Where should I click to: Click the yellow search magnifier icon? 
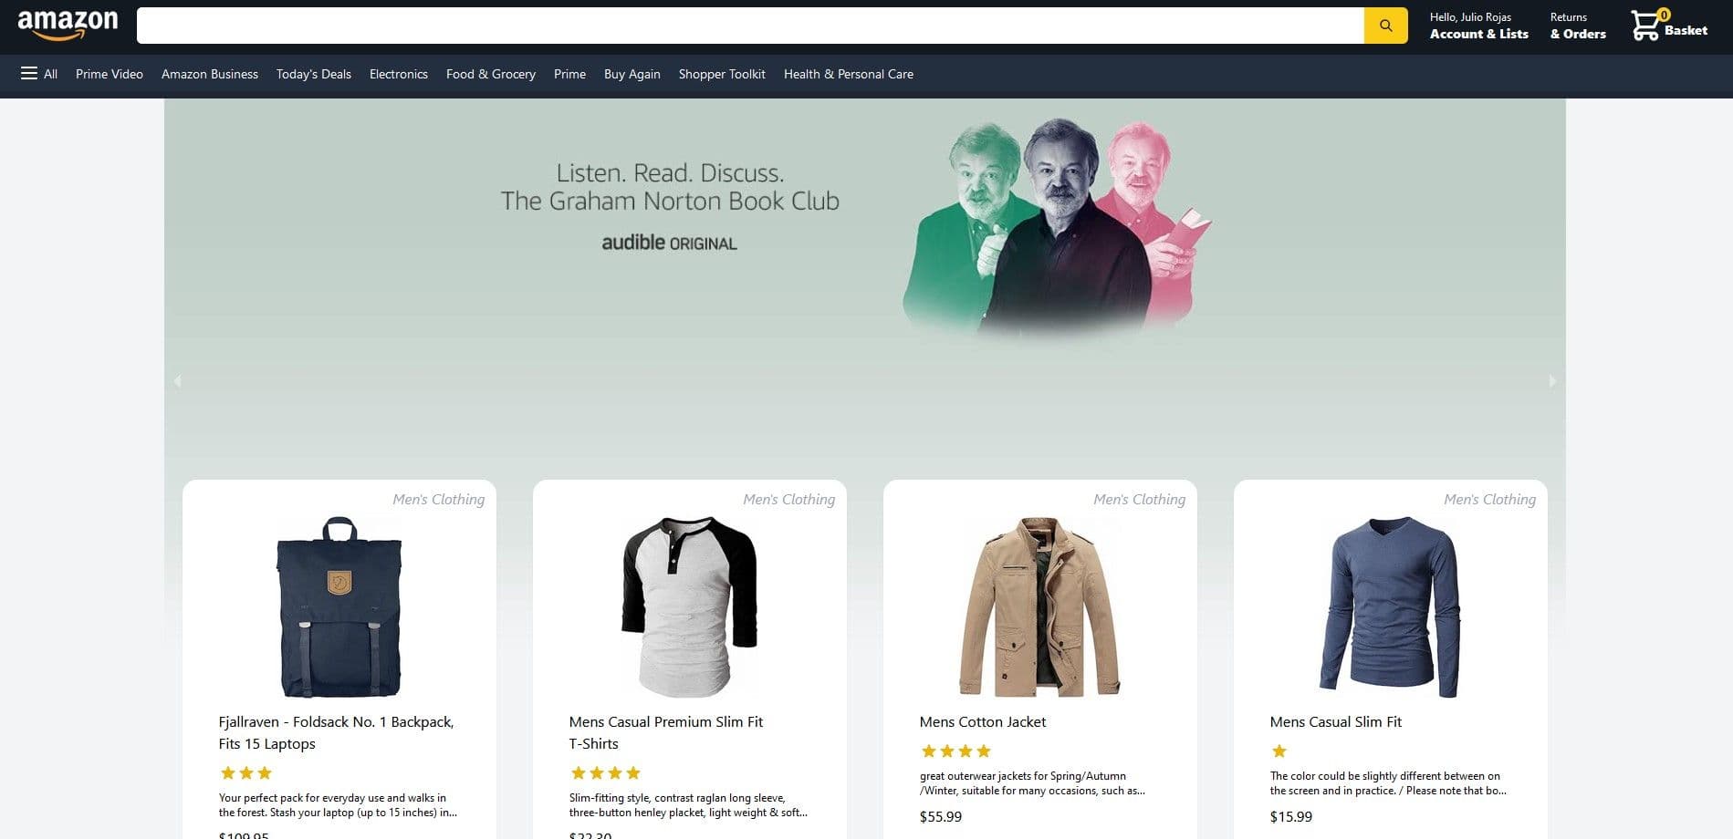(x=1385, y=25)
